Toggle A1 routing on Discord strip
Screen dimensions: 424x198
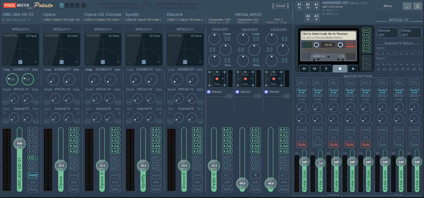tap(197, 130)
